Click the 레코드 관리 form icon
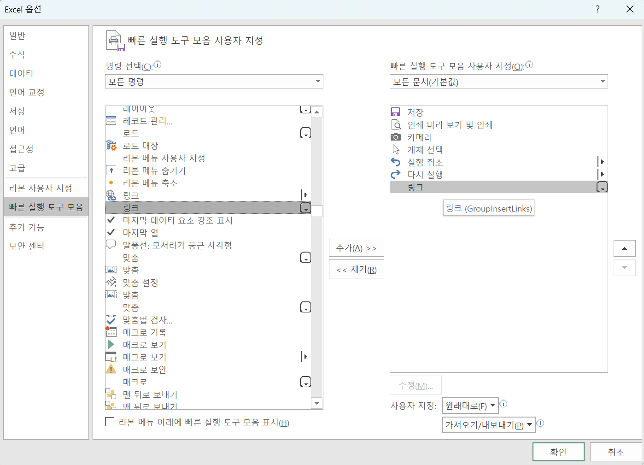This screenshot has height=465, width=644. [111, 121]
